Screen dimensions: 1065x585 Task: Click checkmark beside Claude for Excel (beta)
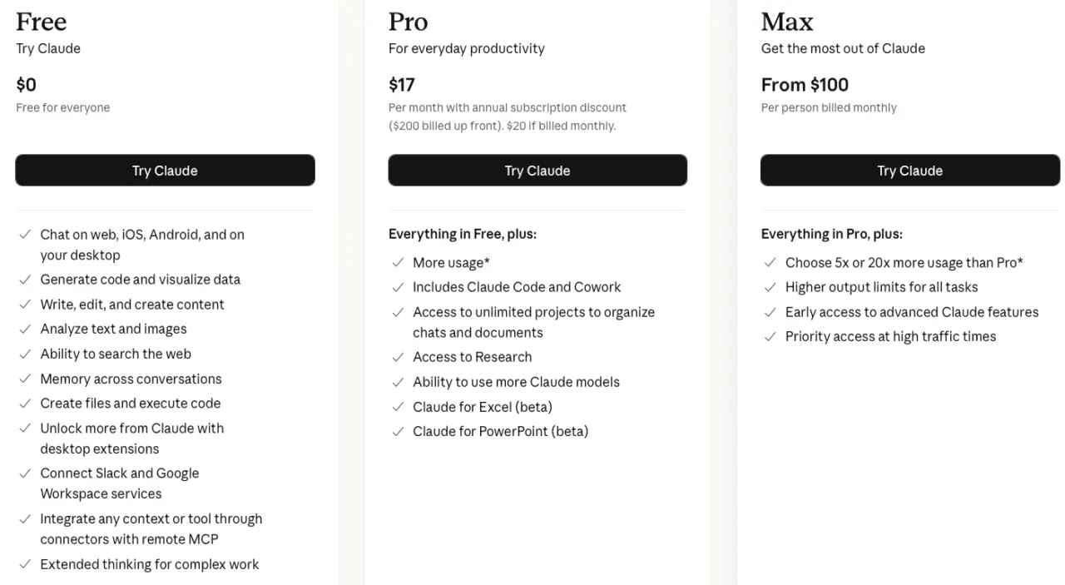pyautogui.click(x=398, y=407)
